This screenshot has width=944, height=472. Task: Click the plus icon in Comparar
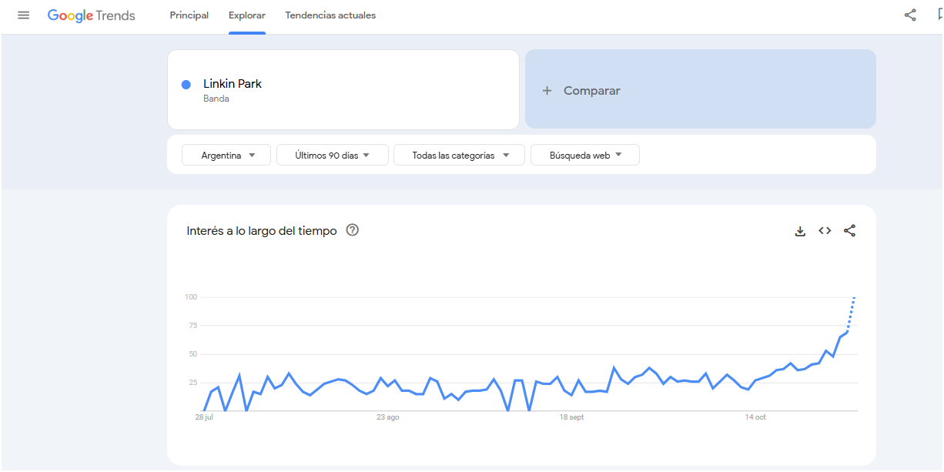pos(547,91)
